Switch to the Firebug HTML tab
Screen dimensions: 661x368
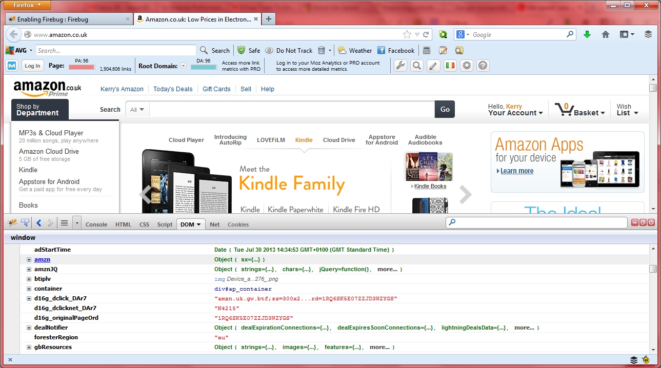tap(123, 224)
